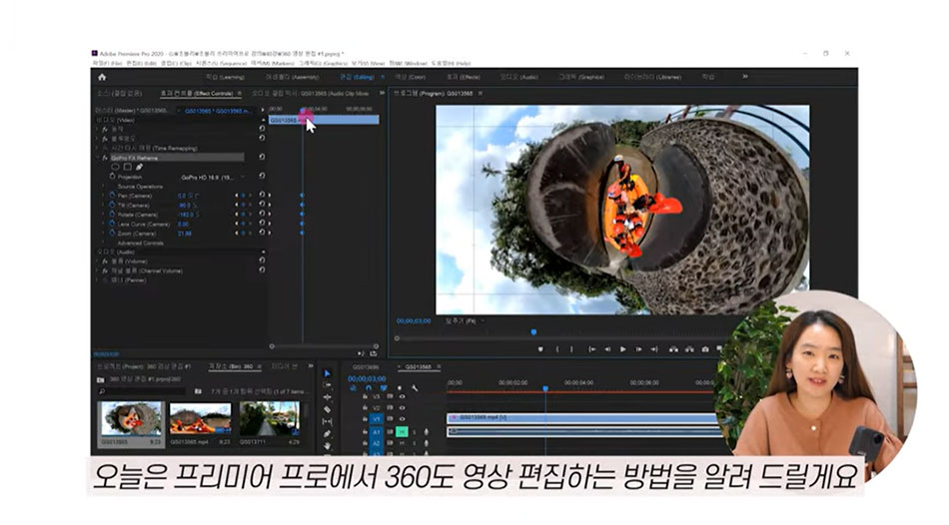Switch to the Color workspace tab
This screenshot has width=949, height=525.
coord(411,78)
